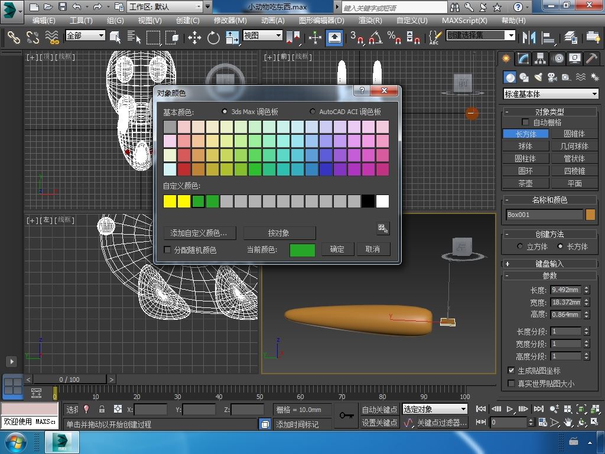Open the 全部 selection filter dropdown

(x=85, y=35)
